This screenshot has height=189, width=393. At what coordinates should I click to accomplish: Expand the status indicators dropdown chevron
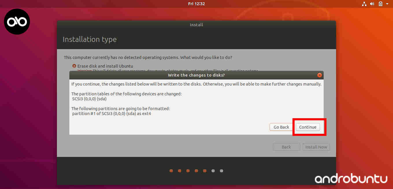387,4
